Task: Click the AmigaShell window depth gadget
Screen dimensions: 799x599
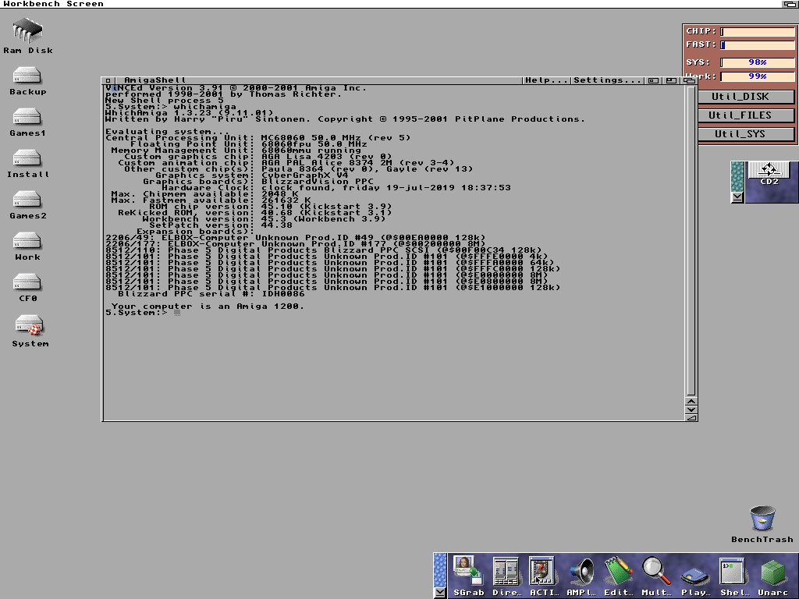Action: 690,80
